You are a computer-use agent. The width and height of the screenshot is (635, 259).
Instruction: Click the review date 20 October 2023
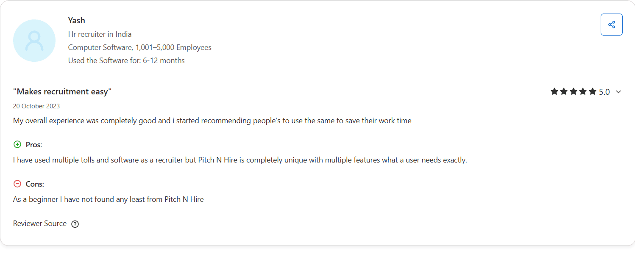click(x=36, y=106)
